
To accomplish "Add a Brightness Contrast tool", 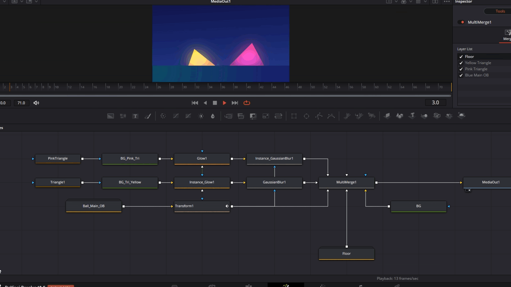I will point(201,116).
